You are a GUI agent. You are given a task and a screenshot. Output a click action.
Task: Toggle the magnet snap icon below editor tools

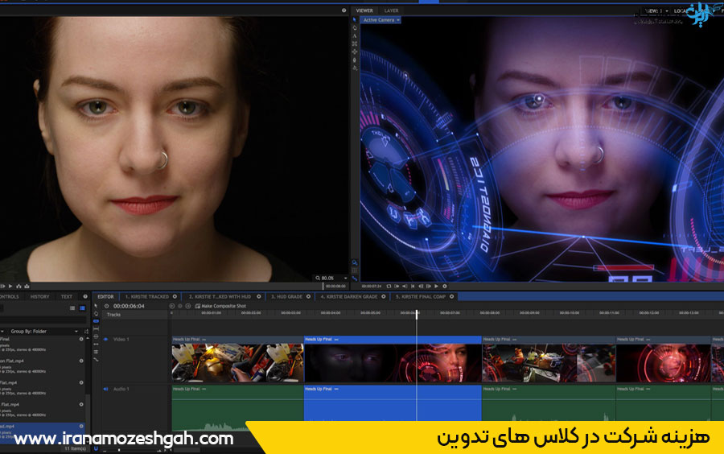(x=96, y=448)
